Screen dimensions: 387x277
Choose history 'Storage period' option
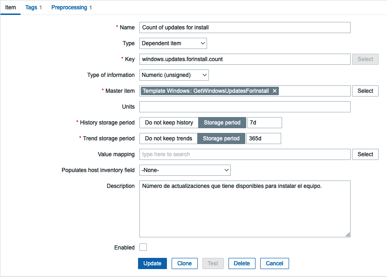(x=222, y=123)
